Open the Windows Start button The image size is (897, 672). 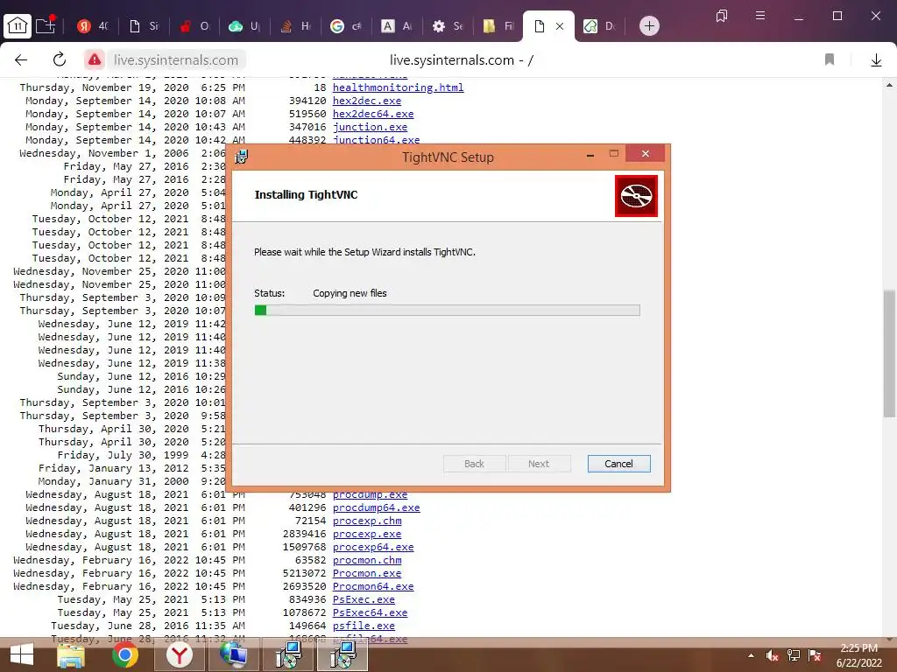[x=22, y=654]
